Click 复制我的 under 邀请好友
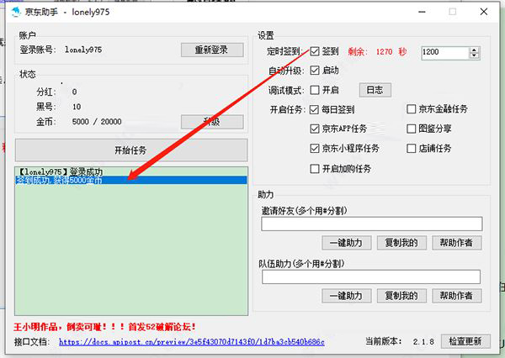This screenshot has height=358, width=505. (401, 243)
